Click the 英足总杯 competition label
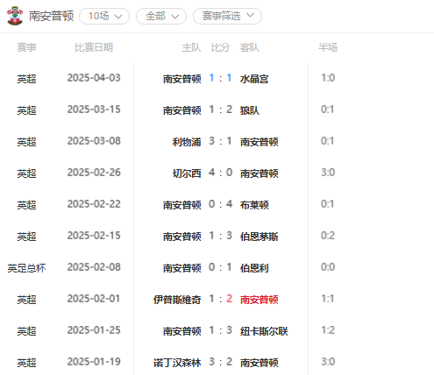The width and height of the screenshot is (434, 375). tap(26, 268)
